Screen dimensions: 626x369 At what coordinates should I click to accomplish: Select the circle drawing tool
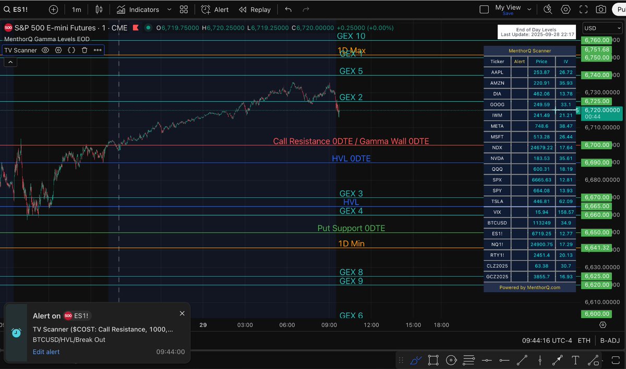[x=451, y=360]
